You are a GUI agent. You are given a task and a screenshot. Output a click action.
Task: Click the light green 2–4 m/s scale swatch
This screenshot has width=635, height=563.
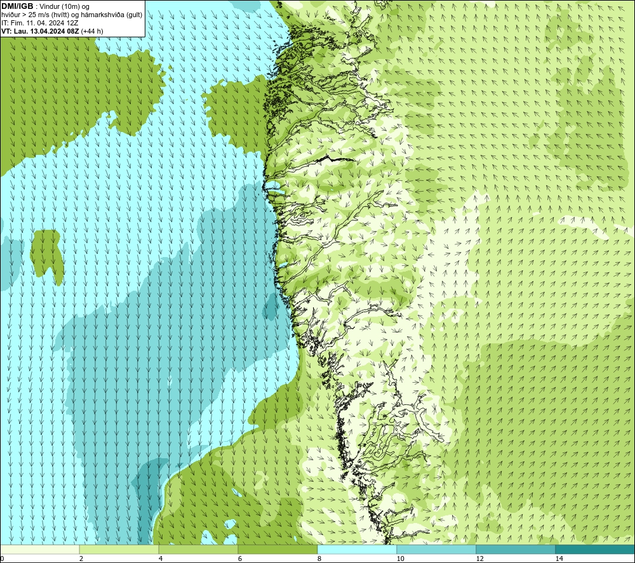pos(119,549)
